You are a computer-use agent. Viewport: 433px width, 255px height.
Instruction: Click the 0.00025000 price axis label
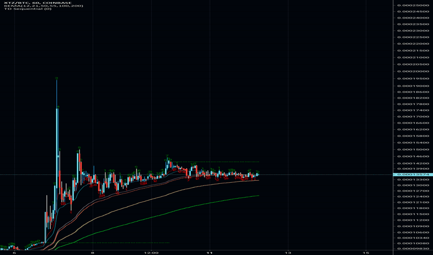413,5
